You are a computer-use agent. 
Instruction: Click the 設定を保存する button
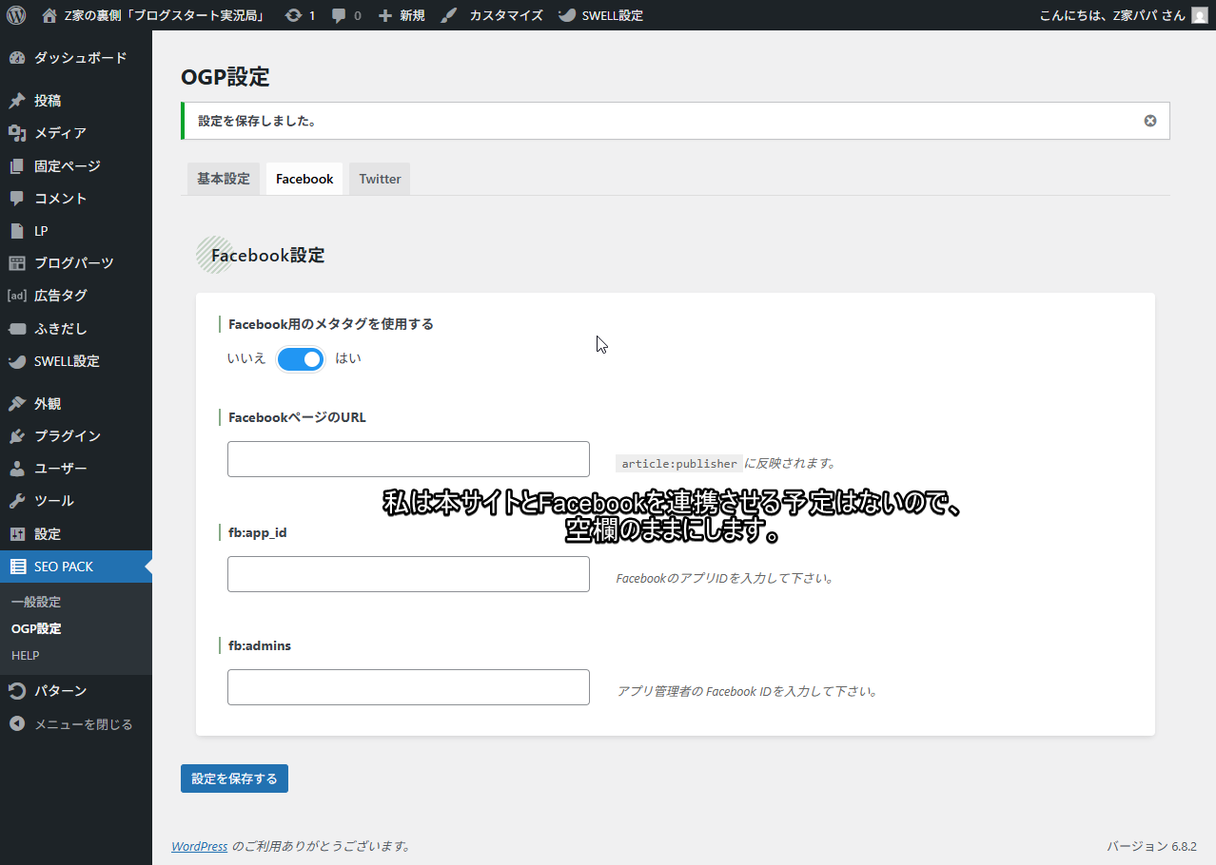pyautogui.click(x=234, y=778)
